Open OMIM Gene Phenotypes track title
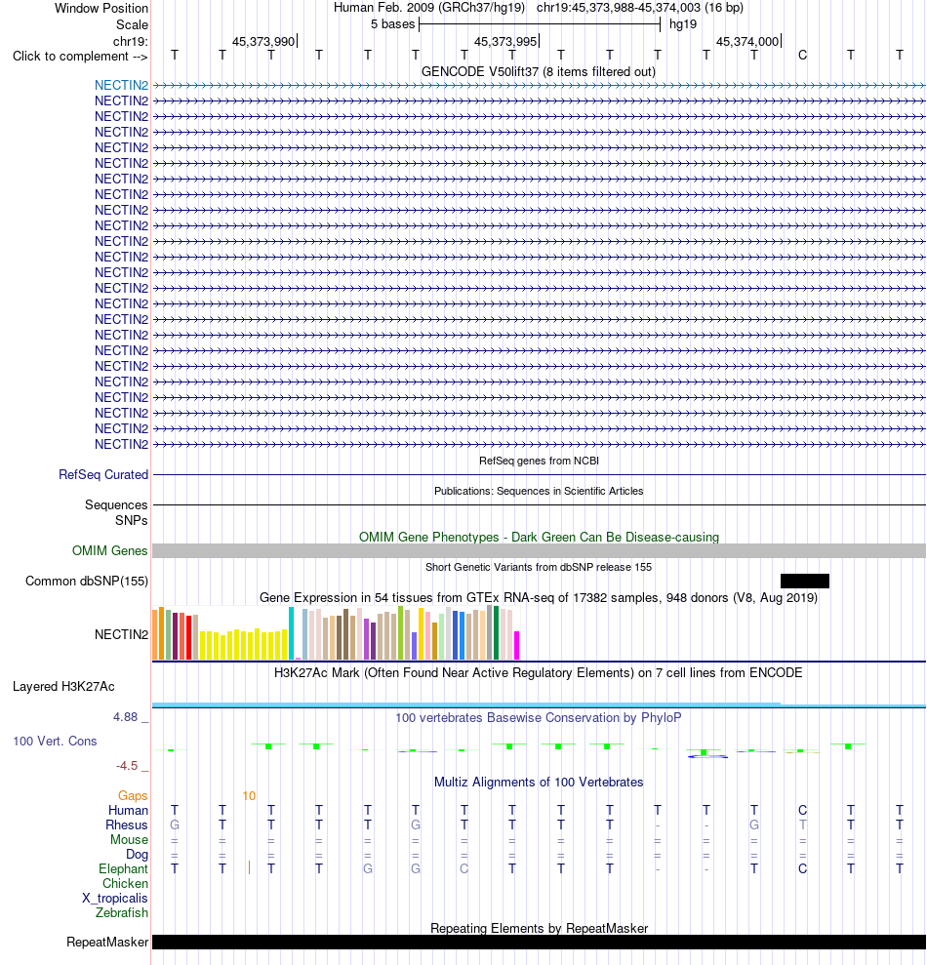Image resolution: width=927 pixels, height=965 pixels. click(539, 537)
